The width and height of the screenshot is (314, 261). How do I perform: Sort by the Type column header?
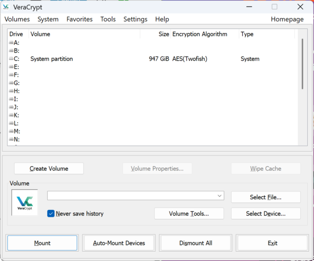(267, 34)
